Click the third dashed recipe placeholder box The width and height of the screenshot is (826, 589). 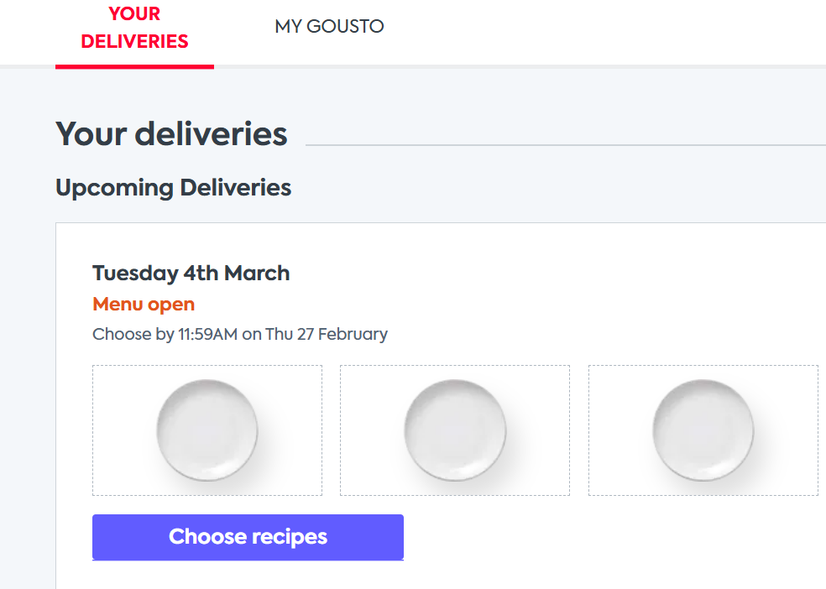pyautogui.click(x=703, y=430)
